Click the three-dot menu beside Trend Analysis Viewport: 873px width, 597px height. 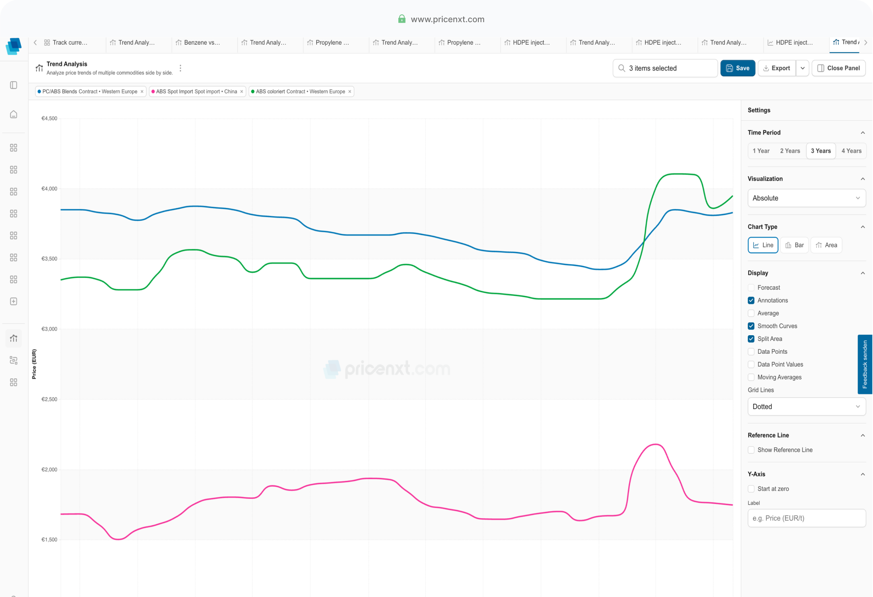(180, 68)
